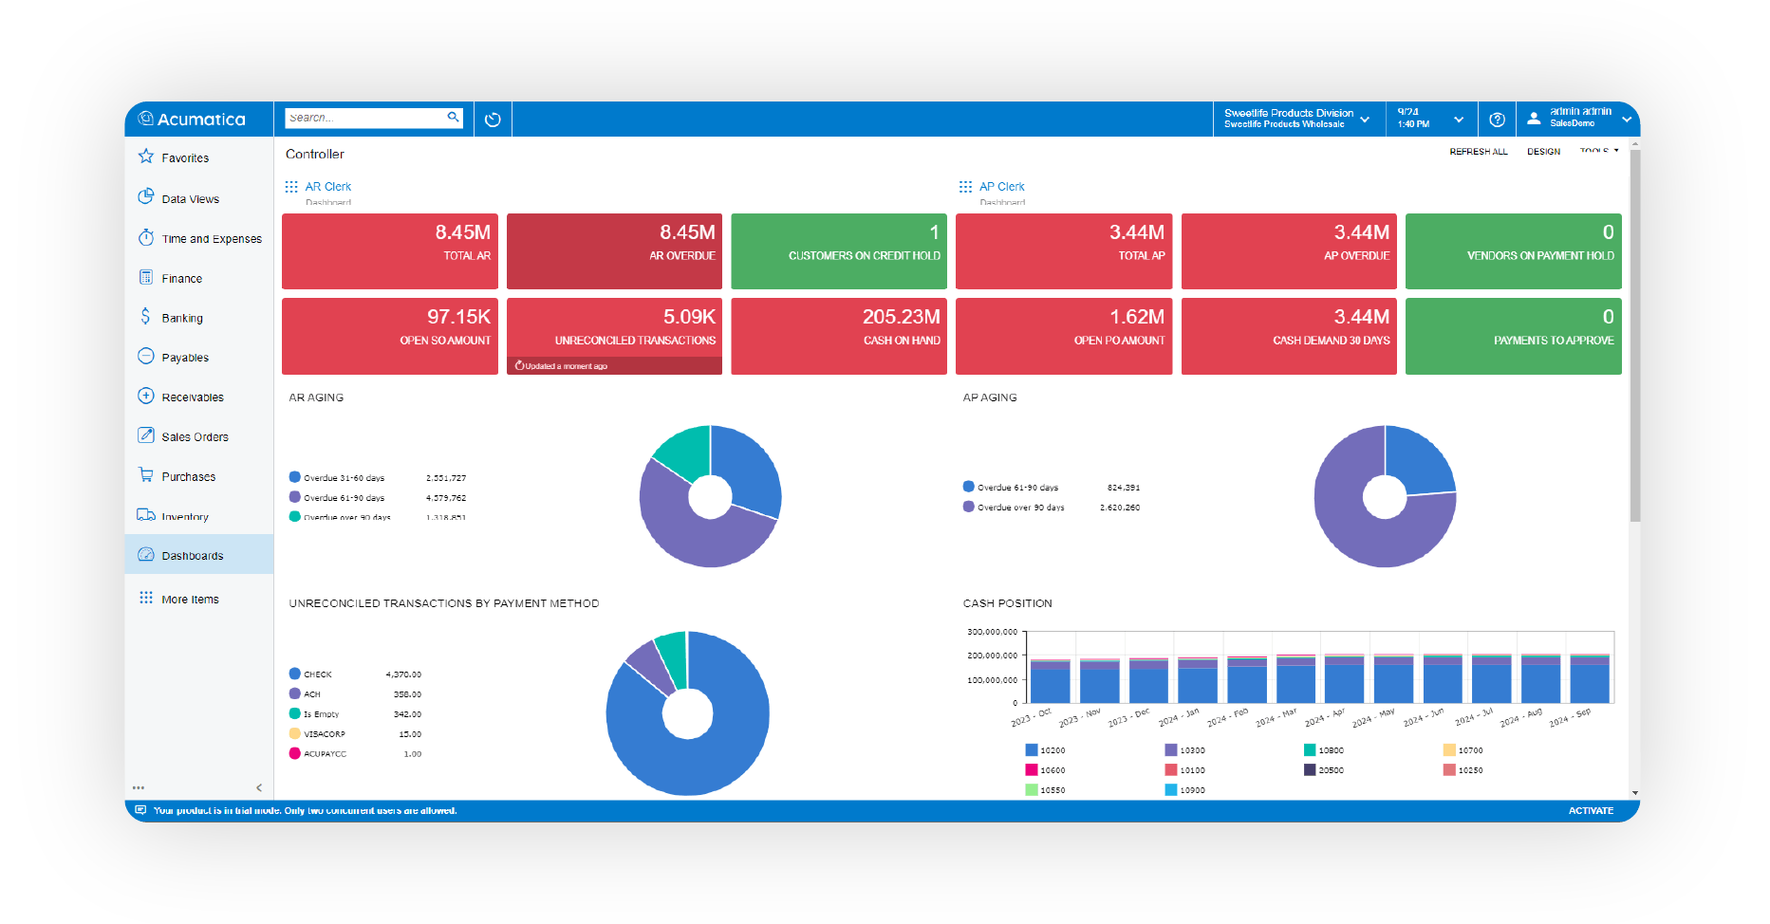1770x924 pixels.
Task: Open the AR Overdue tile
Action: tap(614, 251)
